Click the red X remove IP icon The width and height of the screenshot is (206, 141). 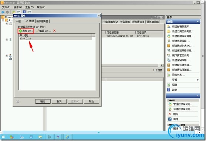(54, 31)
